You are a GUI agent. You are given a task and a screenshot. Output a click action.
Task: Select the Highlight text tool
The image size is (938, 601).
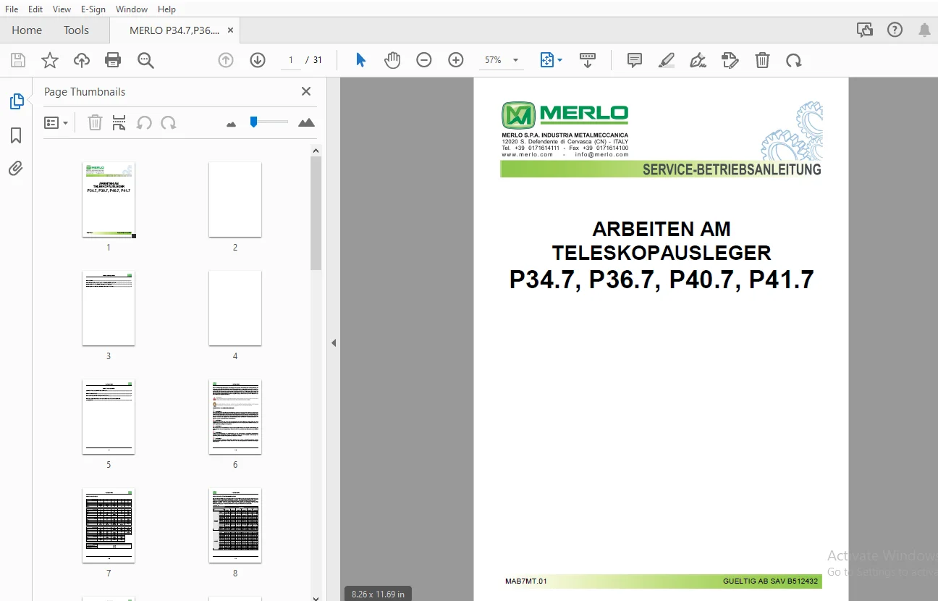(667, 60)
